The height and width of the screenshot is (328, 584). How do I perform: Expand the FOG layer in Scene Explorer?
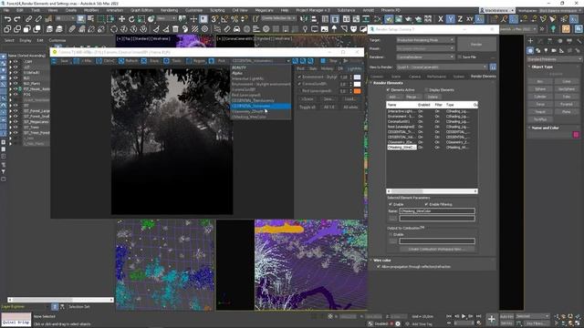click(10, 95)
